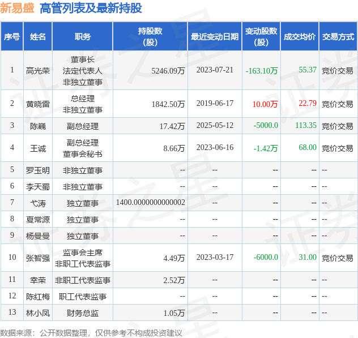Click the name 杨曼曼
Image resolution: width=358 pixels, height=338 pixels.
[x=38, y=236]
